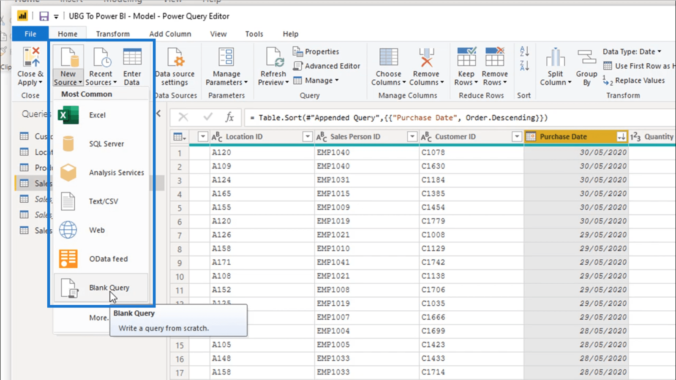676x380 pixels.
Task: Open first column filter dropdown
Action: pos(203,136)
